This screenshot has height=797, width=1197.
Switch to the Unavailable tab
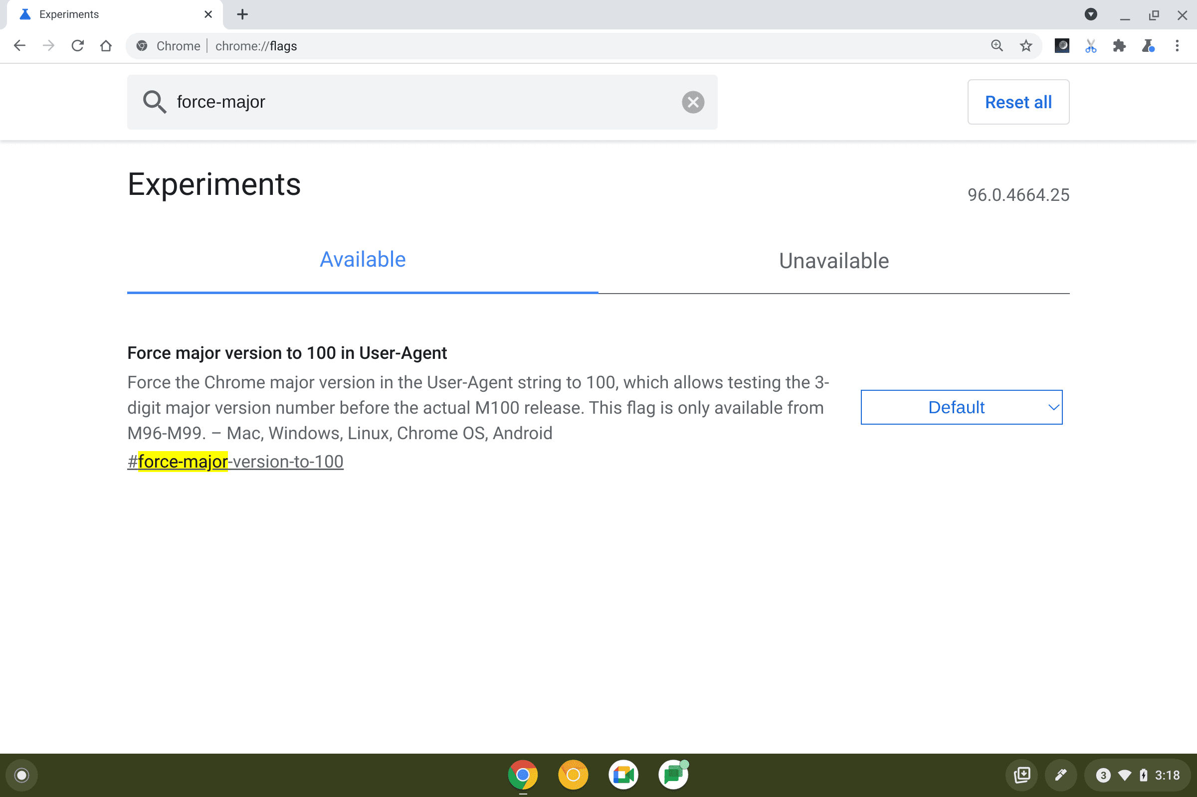[834, 260]
